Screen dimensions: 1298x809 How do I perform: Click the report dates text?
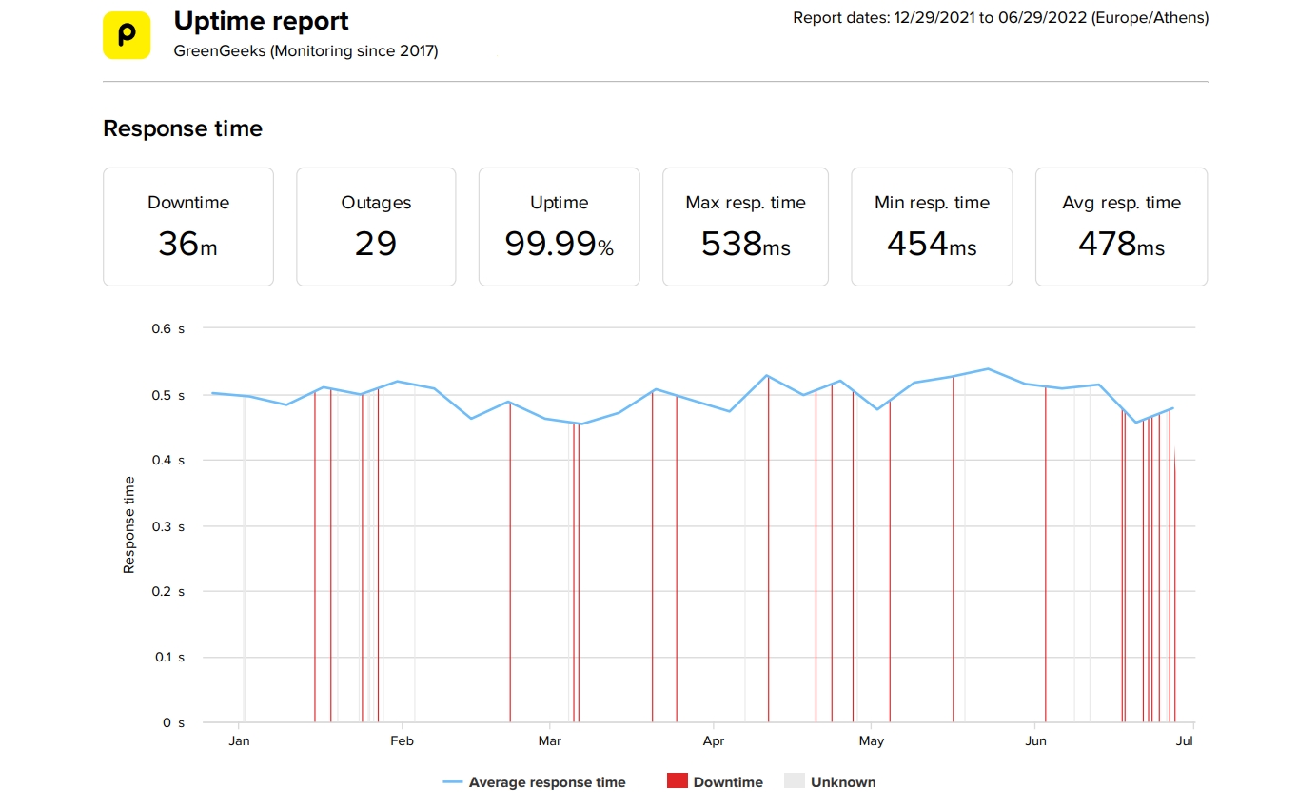click(x=1001, y=18)
